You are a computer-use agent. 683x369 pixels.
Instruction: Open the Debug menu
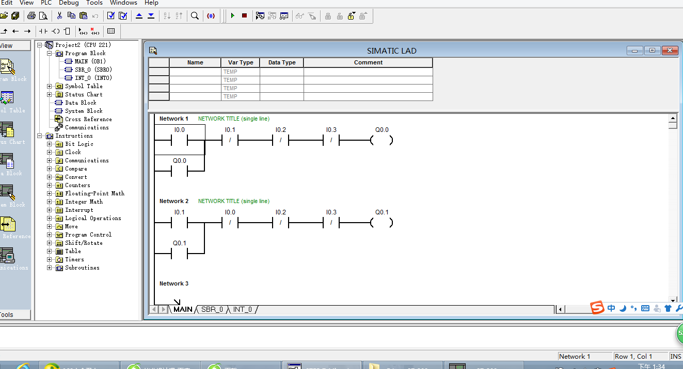69,3
